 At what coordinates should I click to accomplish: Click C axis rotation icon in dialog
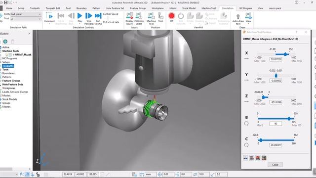(246, 145)
